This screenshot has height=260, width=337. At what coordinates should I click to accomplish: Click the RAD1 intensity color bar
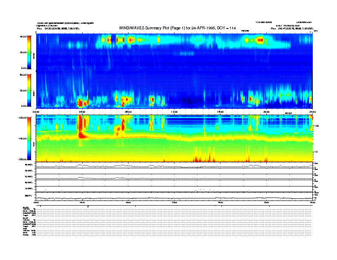pyautogui.click(x=29, y=90)
